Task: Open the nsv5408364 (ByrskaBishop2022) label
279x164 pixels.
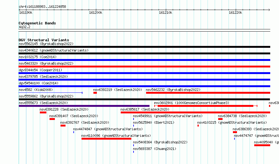Action: (160, 142)
